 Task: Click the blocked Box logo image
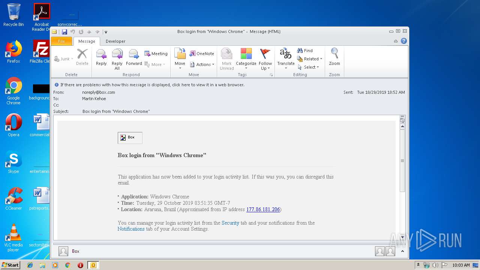(x=130, y=138)
